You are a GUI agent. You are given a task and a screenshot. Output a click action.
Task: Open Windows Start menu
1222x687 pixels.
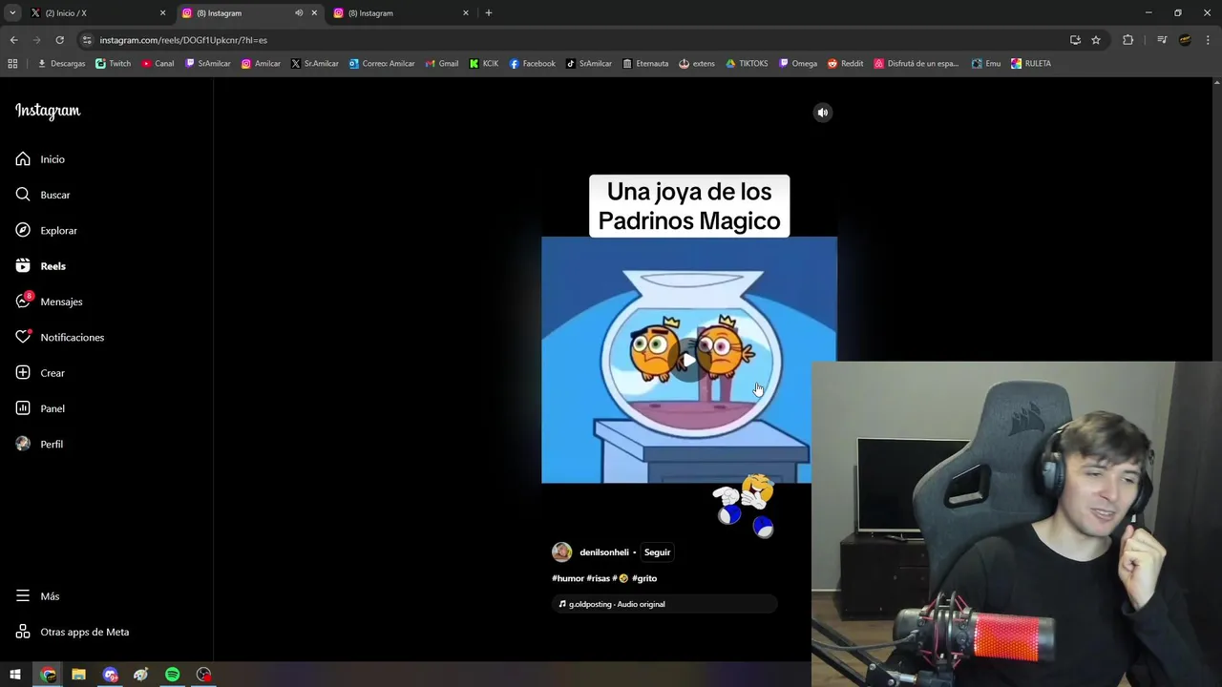tap(15, 675)
